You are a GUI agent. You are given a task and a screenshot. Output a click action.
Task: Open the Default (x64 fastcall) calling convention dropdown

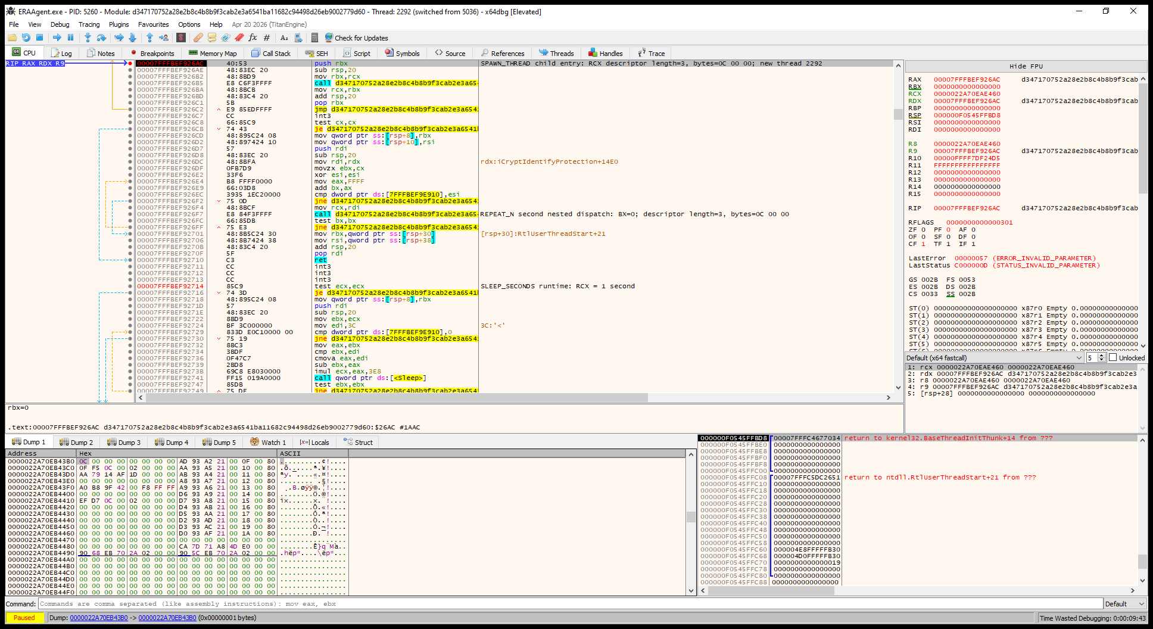(994, 357)
